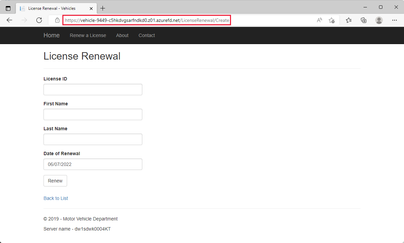Open Renew a License page
404x243 pixels.
pyautogui.click(x=88, y=35)
